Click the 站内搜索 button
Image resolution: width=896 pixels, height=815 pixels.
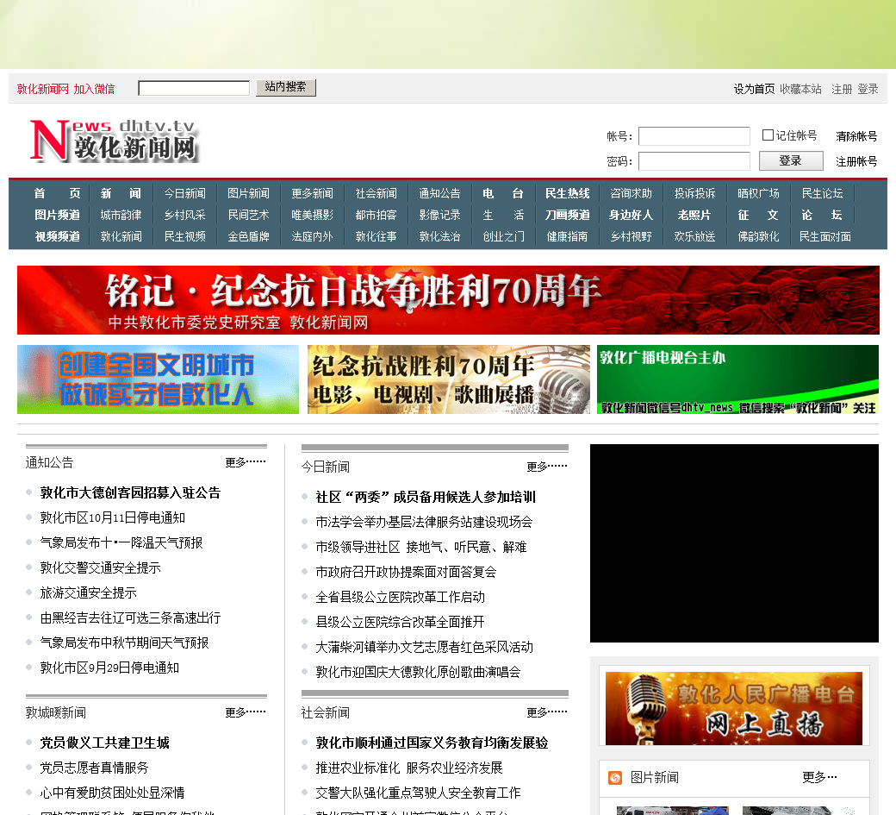point(286,87)
